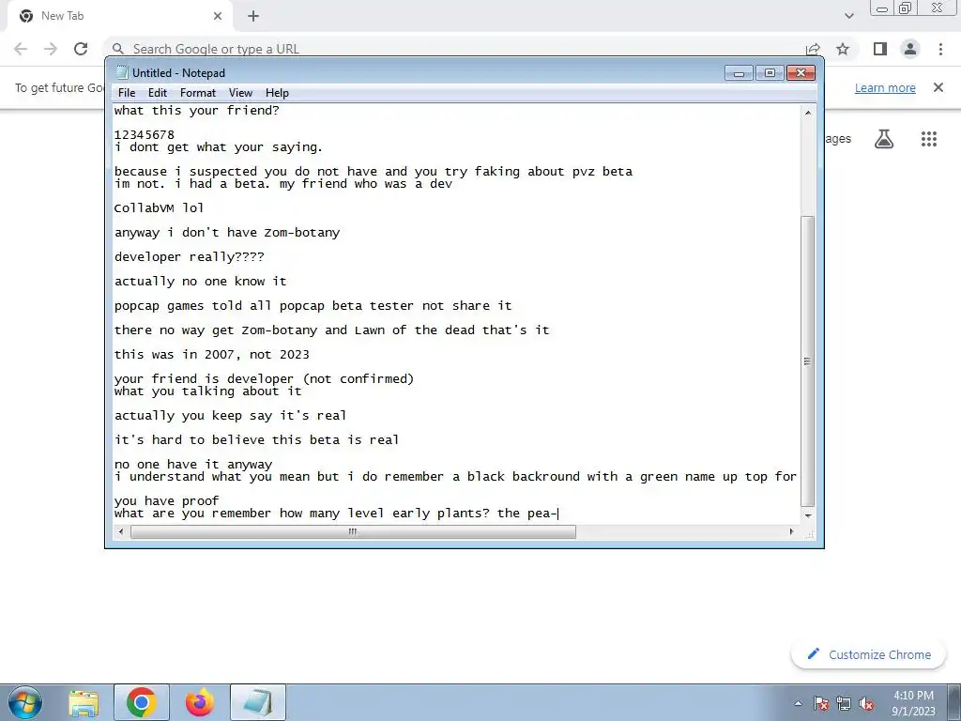Minimize the Notepad window
961x721 pixels.
click(740, 73)
